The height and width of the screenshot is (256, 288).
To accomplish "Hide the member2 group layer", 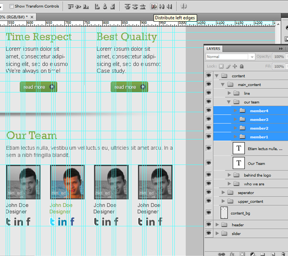I will pyautogui.click(x=208, y=128).
